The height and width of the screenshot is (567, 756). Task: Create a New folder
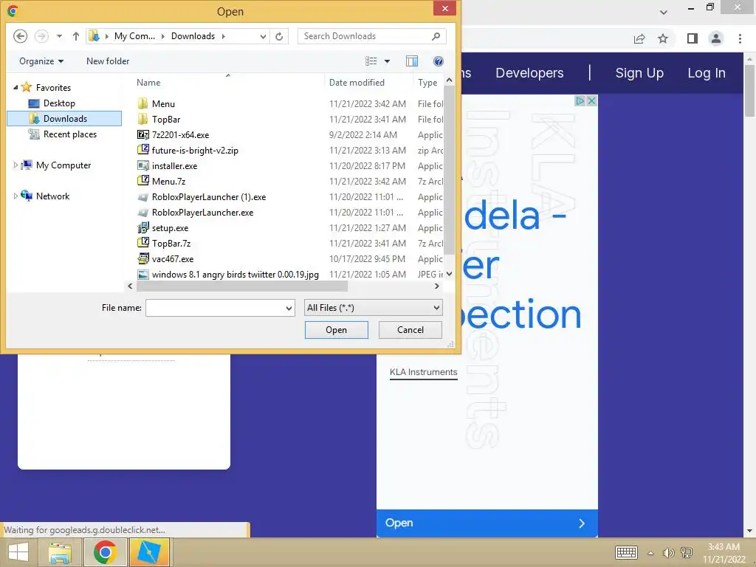108,61
